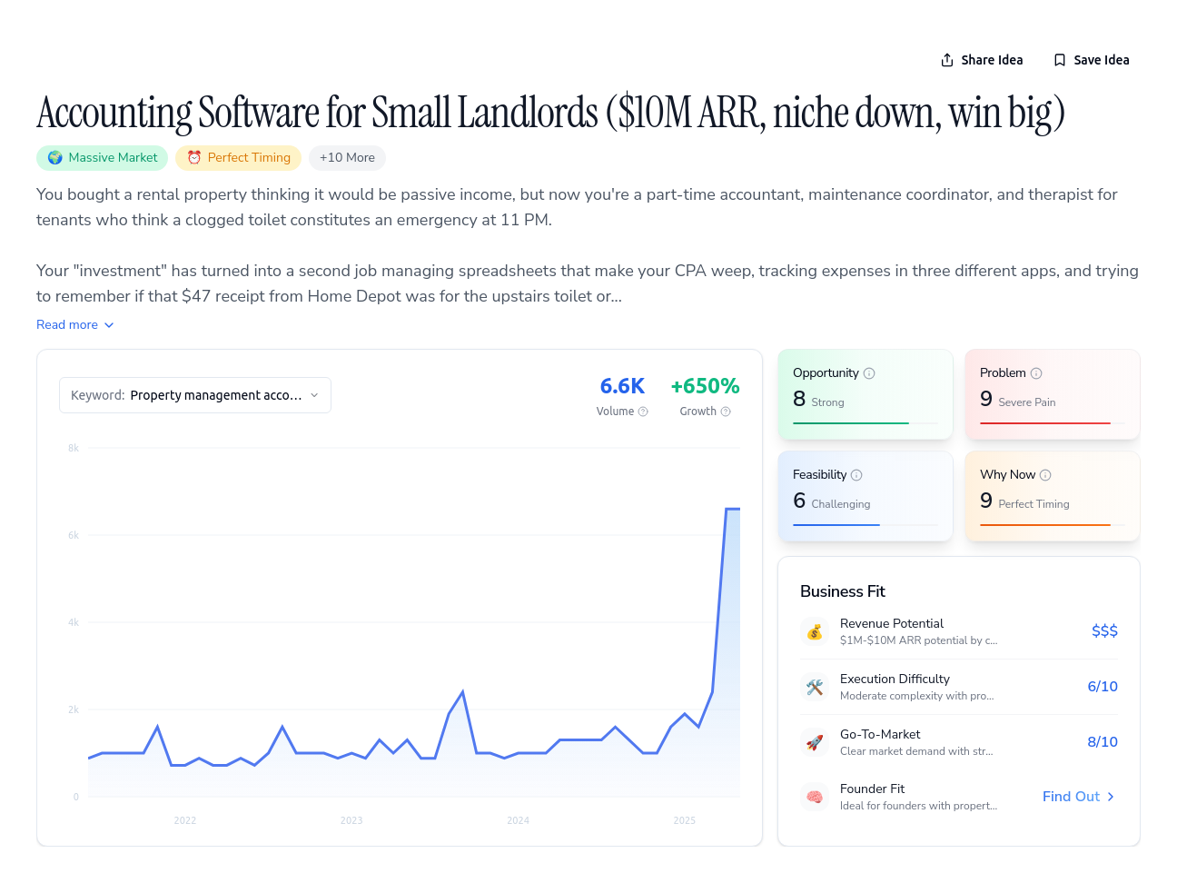The image size is (1177, 883).
Task: Open the Feasibility Challenging card
Action: pyautogui.click(x=865, y=496)
